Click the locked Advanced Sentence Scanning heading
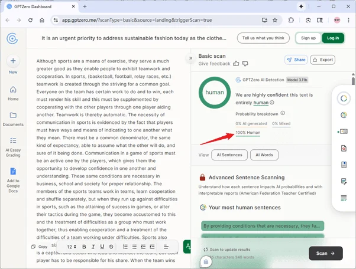 [247, 178]
